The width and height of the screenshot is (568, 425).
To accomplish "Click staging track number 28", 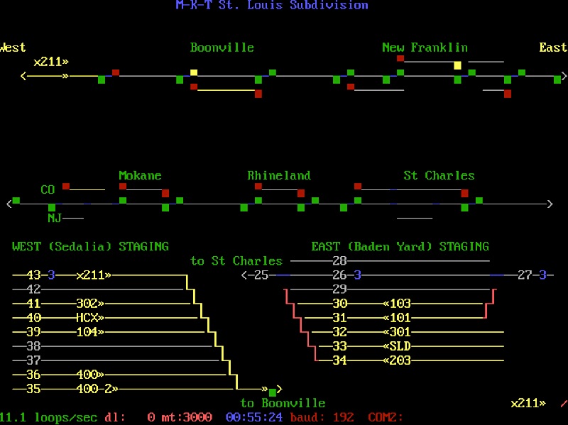I will tap(340, 260).
